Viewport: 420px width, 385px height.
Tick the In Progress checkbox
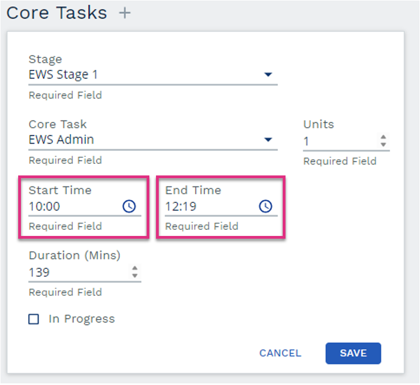34,319
